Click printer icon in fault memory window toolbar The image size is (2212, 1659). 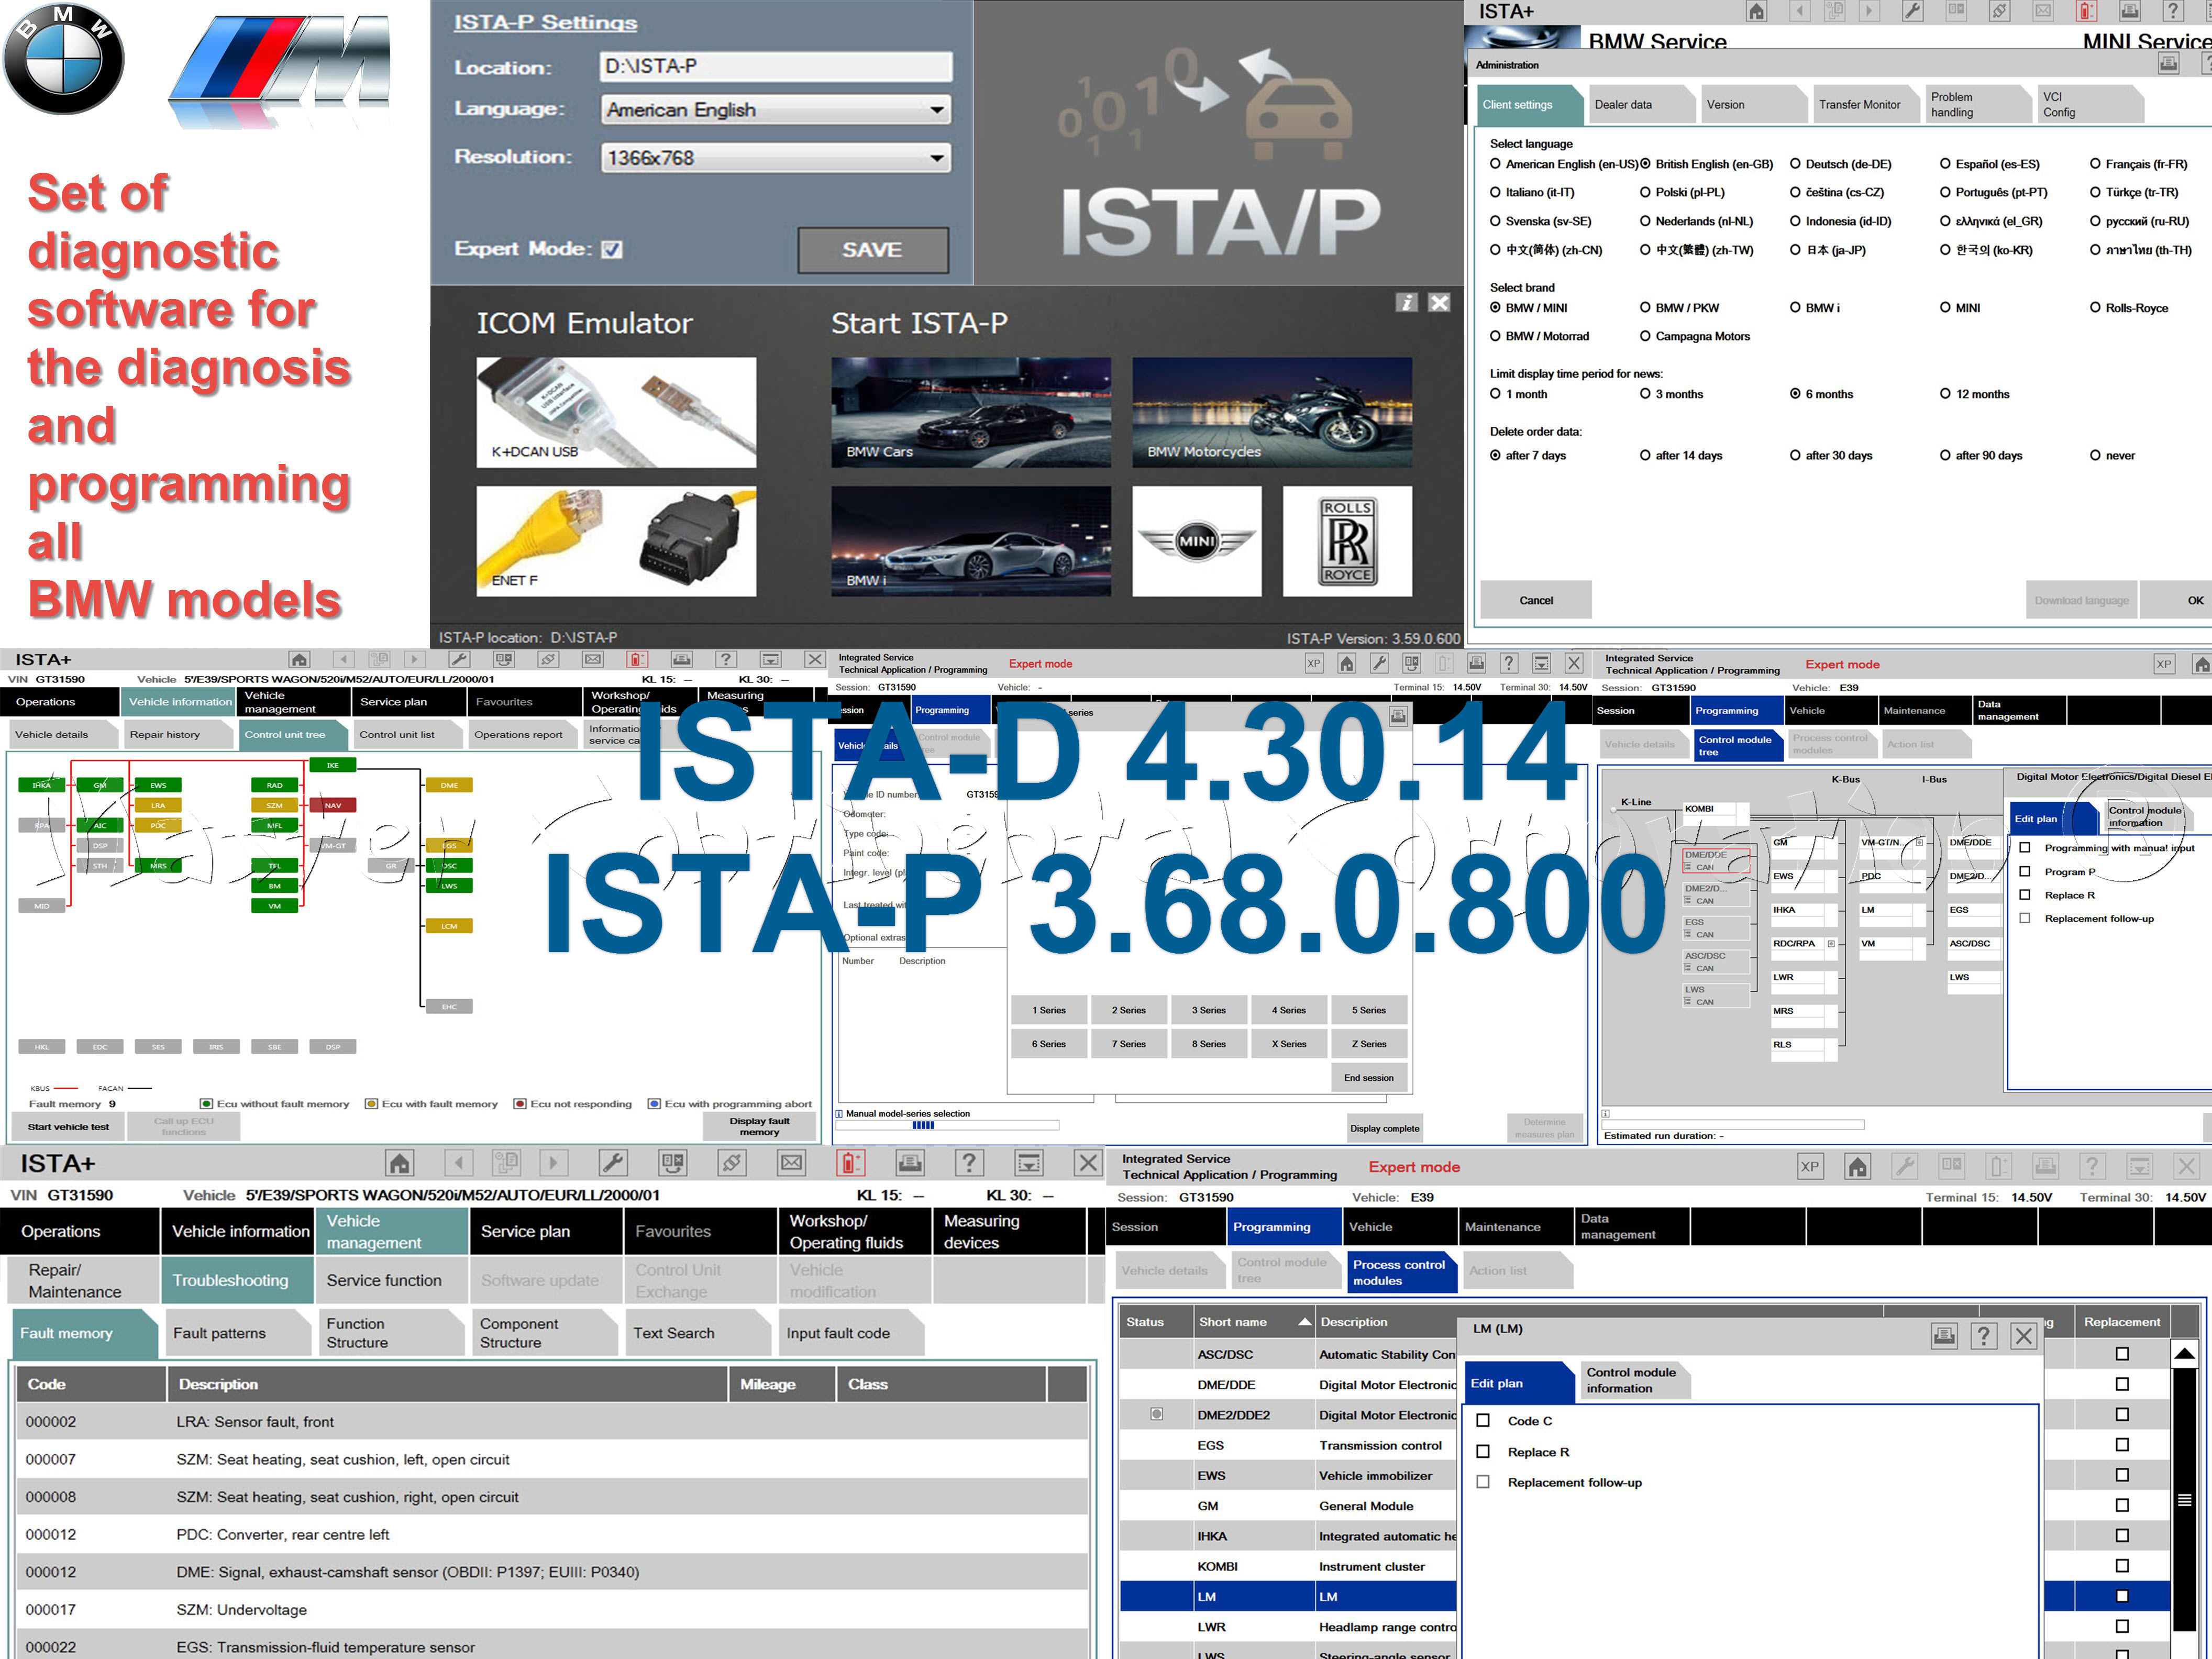[910, 1163]
